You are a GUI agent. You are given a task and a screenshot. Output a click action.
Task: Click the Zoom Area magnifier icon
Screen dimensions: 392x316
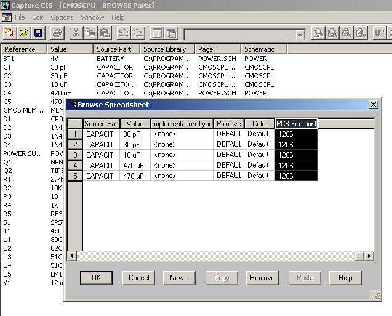[x=346, y=33]
